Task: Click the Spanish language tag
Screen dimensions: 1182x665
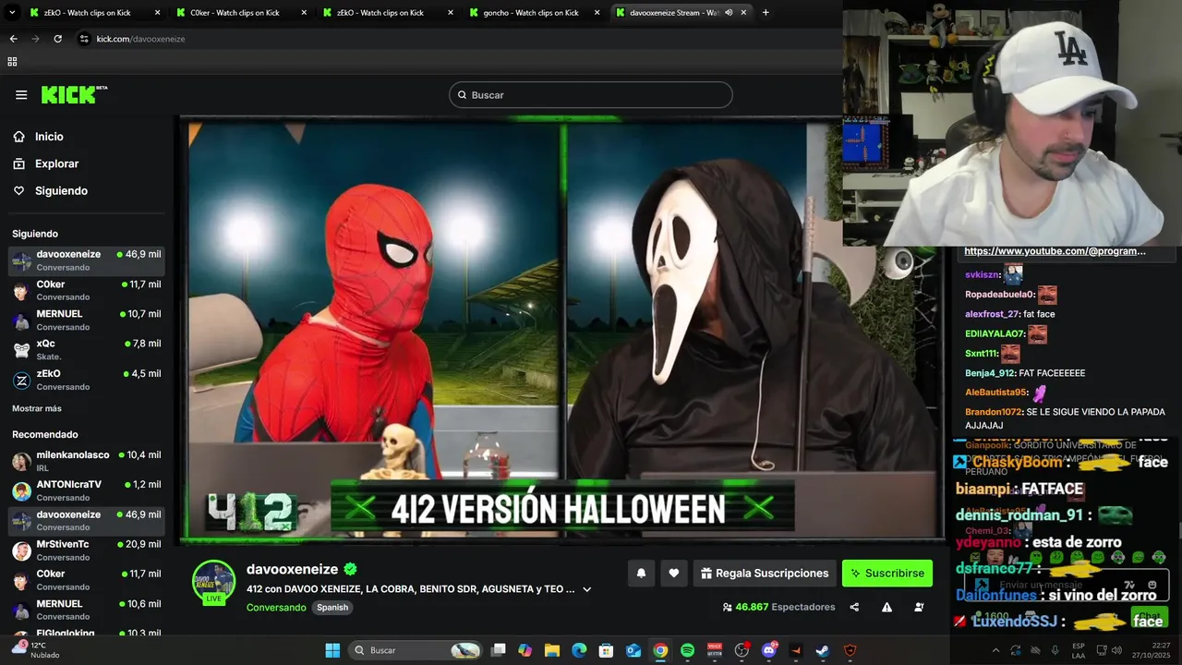Action: (332, 608)
